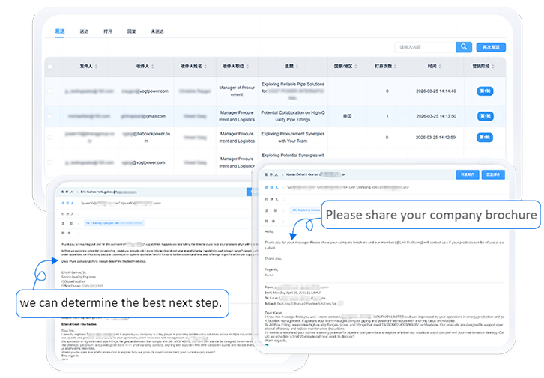
Task: Sort by the 营销阶段 column arrows
Action: click(x=493, y=66)
